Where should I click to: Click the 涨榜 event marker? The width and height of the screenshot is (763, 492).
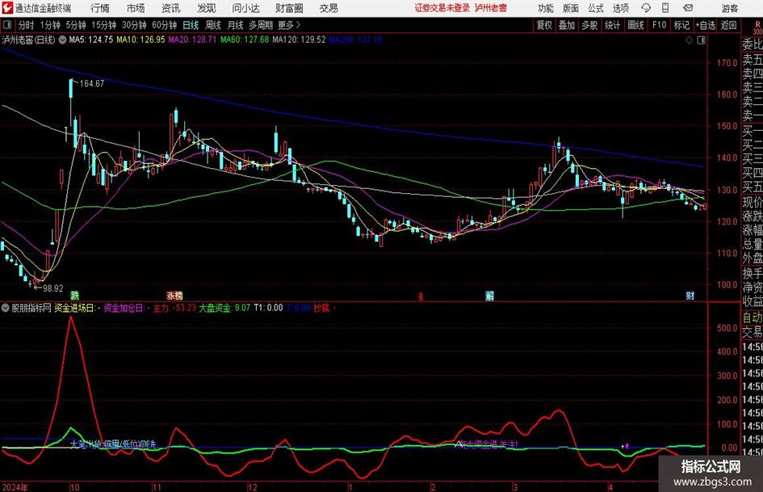click(174, 295)
